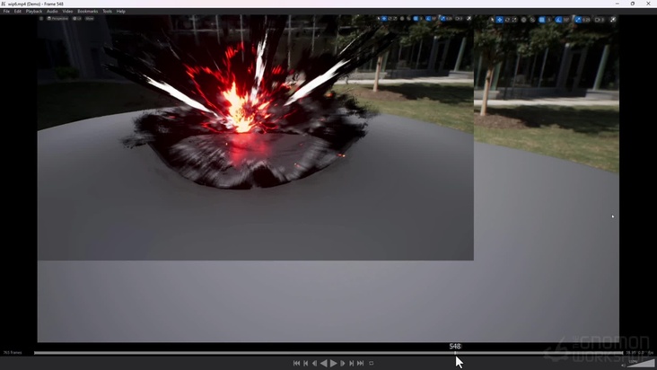The image size is (657, 370).
Task: Step forward one frame
Action: pos(342,364)
